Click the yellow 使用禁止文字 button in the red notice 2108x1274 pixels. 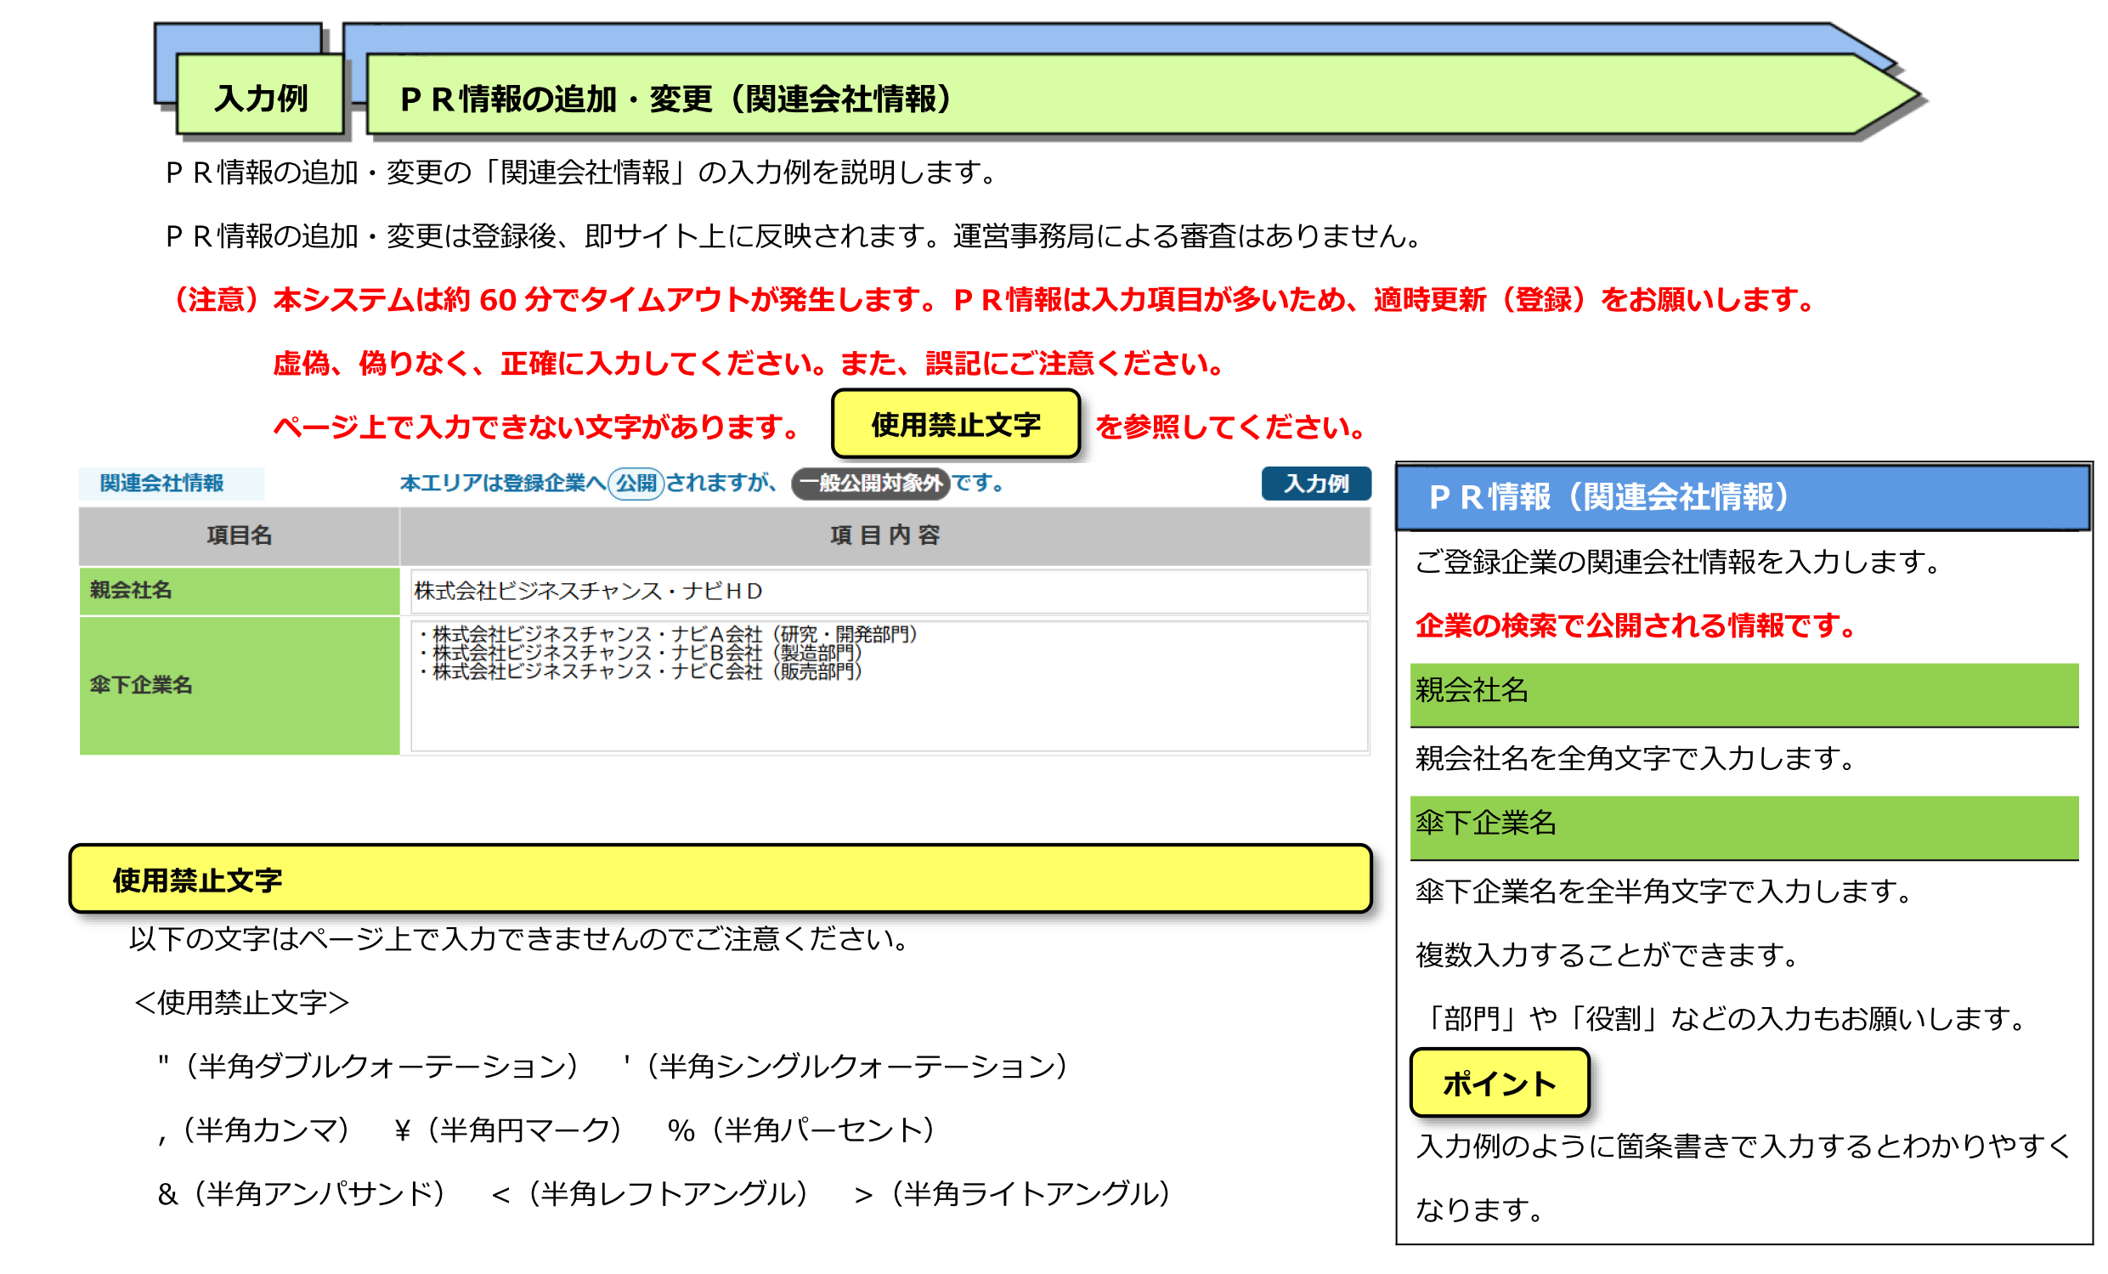pyautogui.click(x=955, y=424)
